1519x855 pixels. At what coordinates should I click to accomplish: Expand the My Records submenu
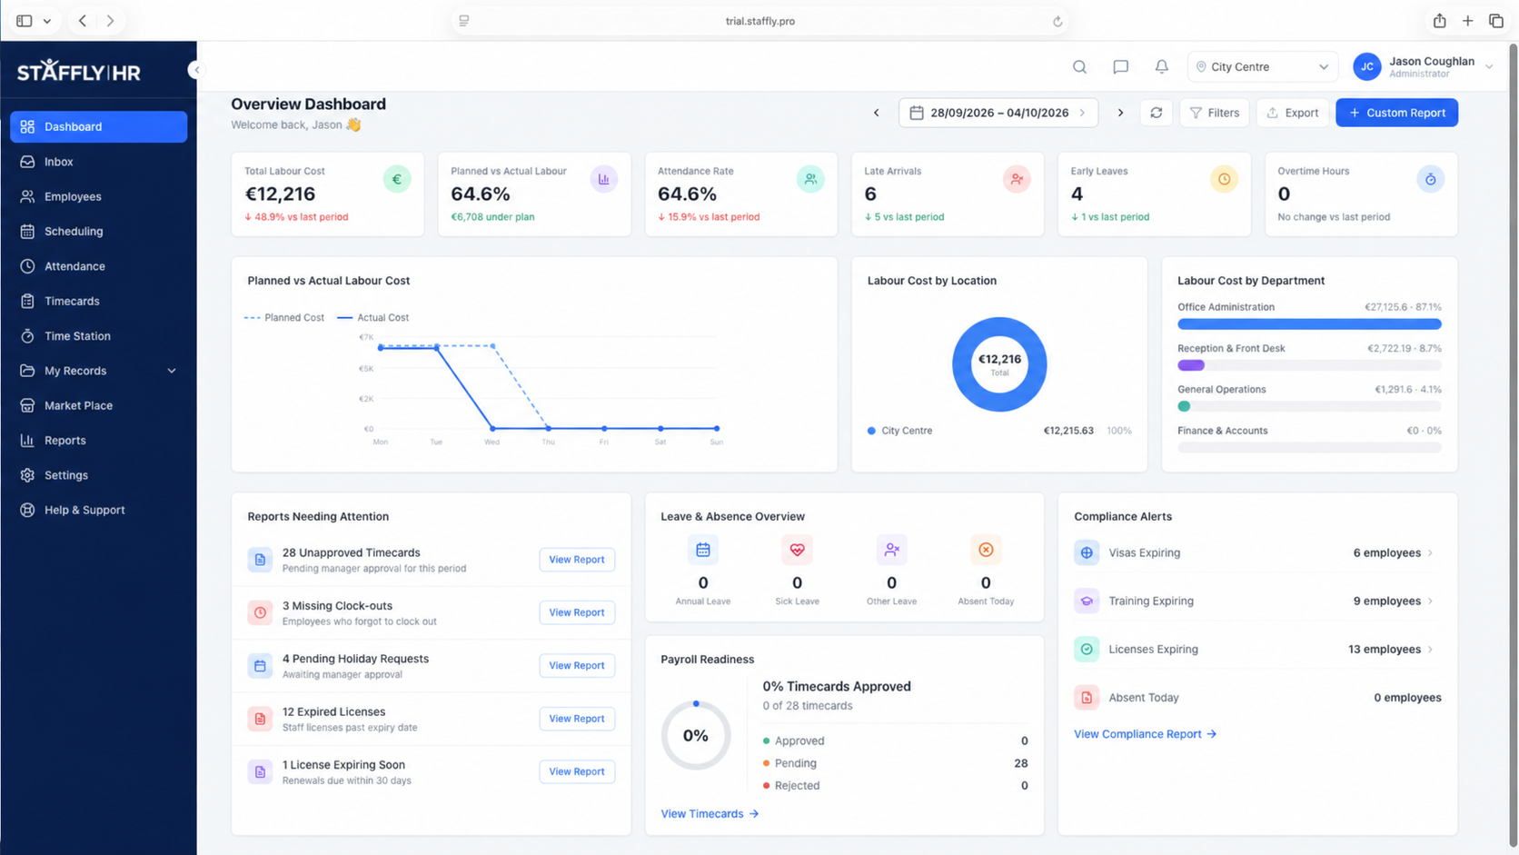tap(98, 371)
